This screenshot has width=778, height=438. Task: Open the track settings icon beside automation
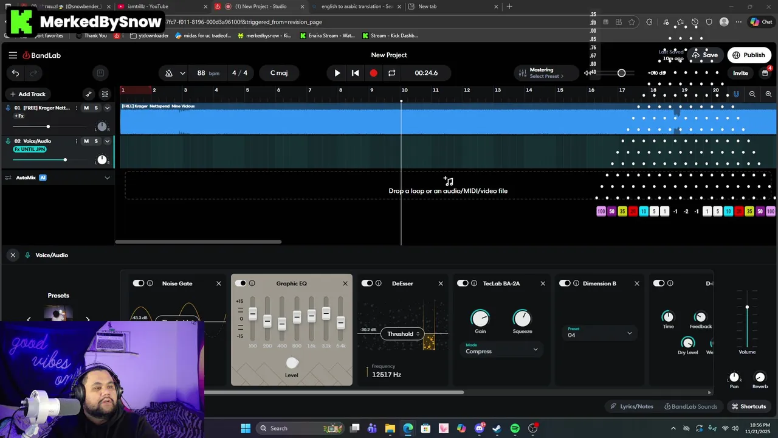pos(105,94)
